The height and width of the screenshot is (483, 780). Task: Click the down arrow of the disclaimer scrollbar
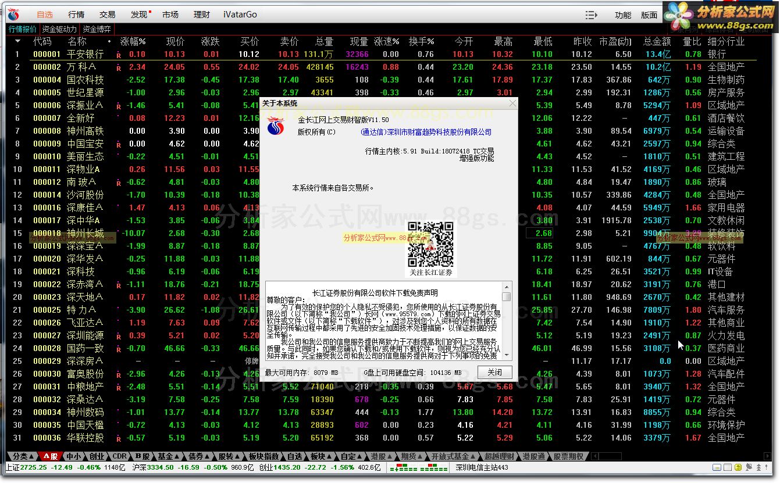(507, 355)
